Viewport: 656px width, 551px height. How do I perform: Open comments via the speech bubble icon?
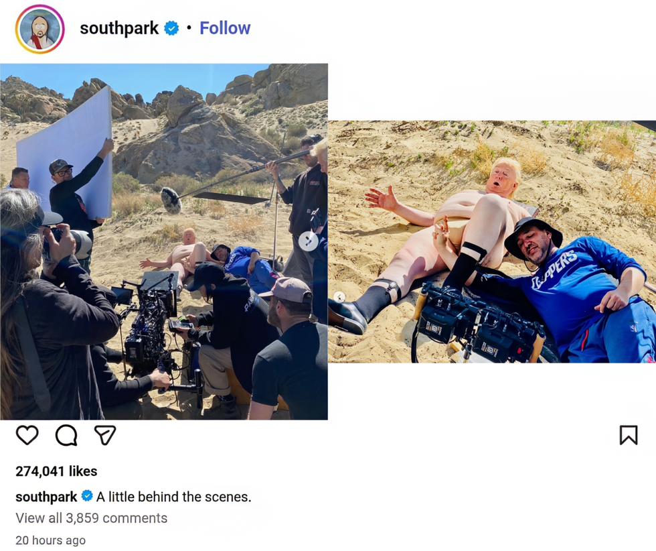66,436
